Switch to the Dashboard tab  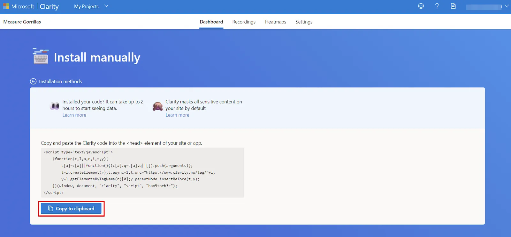coord(211,22)
